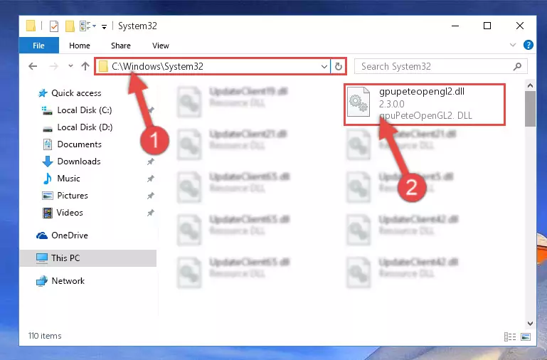Open the address bar history dropdown

tap(324, 66)
